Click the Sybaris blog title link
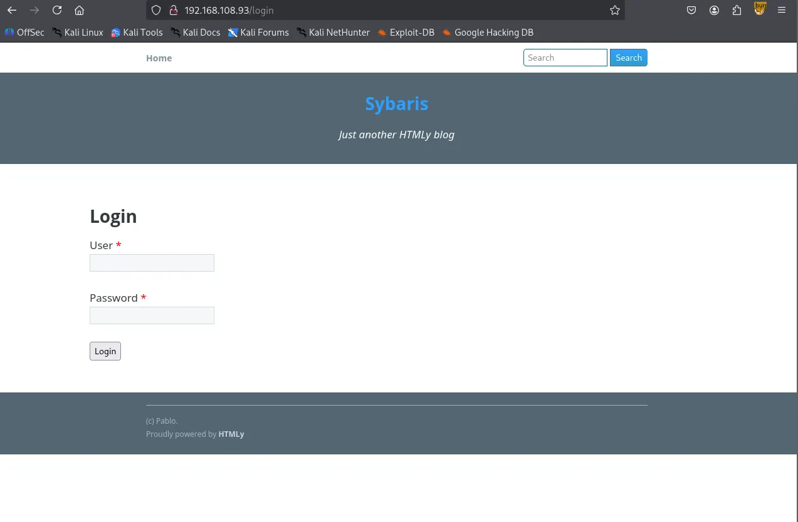Viewport: 798px width, 522px height. 397,104
